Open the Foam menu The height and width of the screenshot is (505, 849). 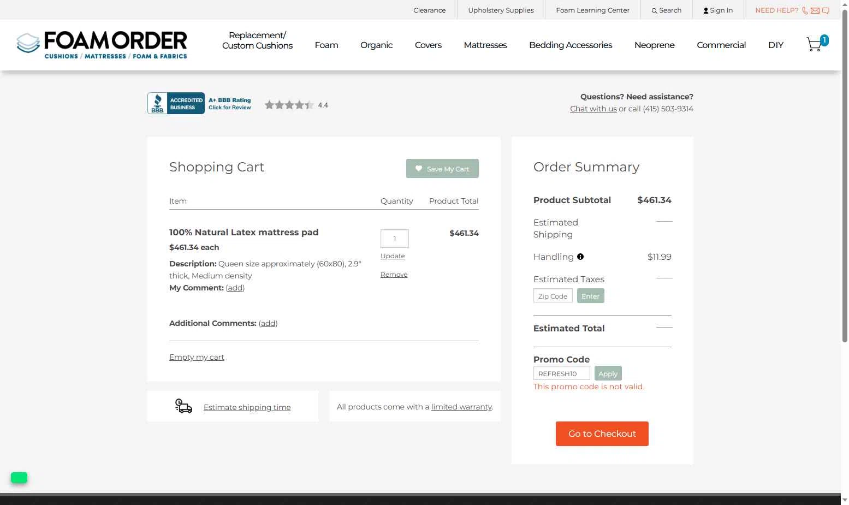coord(326,45)
